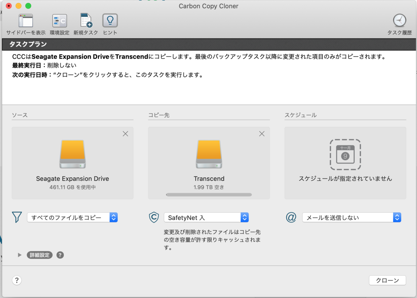
Task: Open the bottom-left help question mark button
Action: 17,280
